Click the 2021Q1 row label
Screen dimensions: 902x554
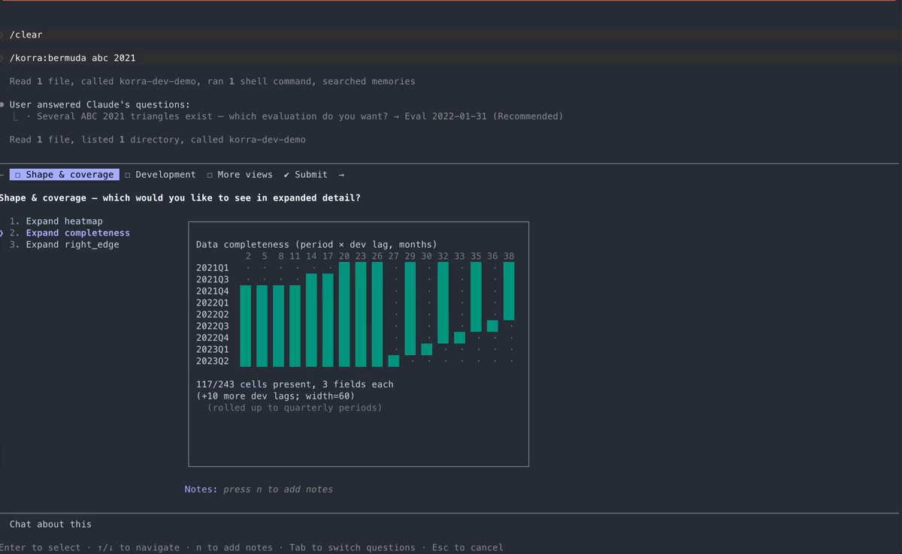tap(213, 267)
